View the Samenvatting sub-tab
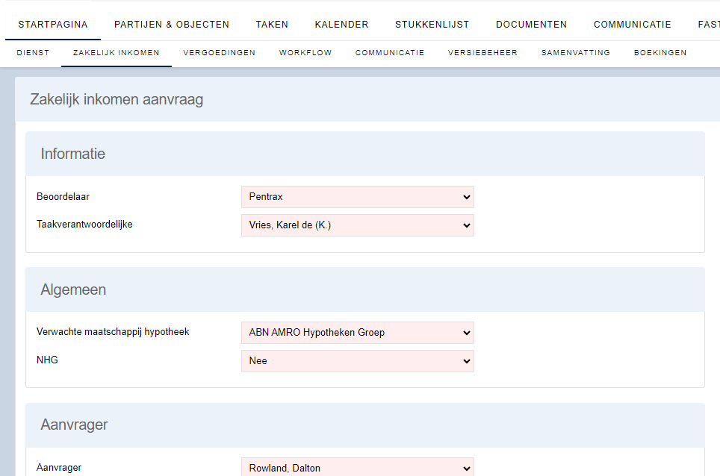720x476 pixels. pos(576,53)
